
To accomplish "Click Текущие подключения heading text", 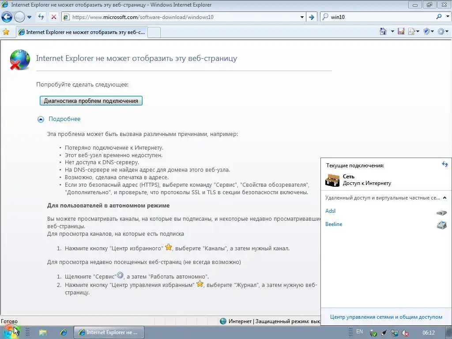I will tap(355, 166).
